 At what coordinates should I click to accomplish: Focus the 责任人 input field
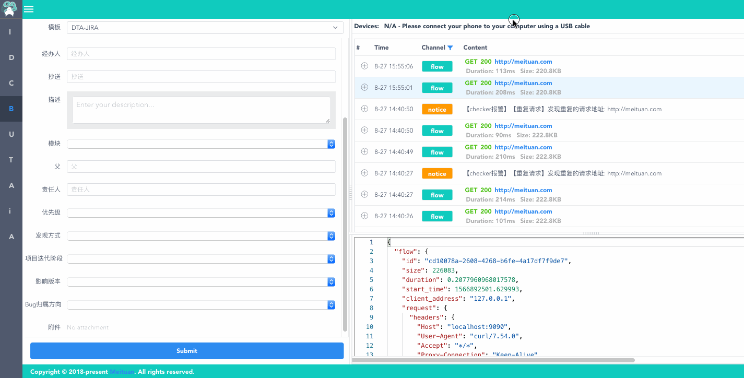[201, 190]
